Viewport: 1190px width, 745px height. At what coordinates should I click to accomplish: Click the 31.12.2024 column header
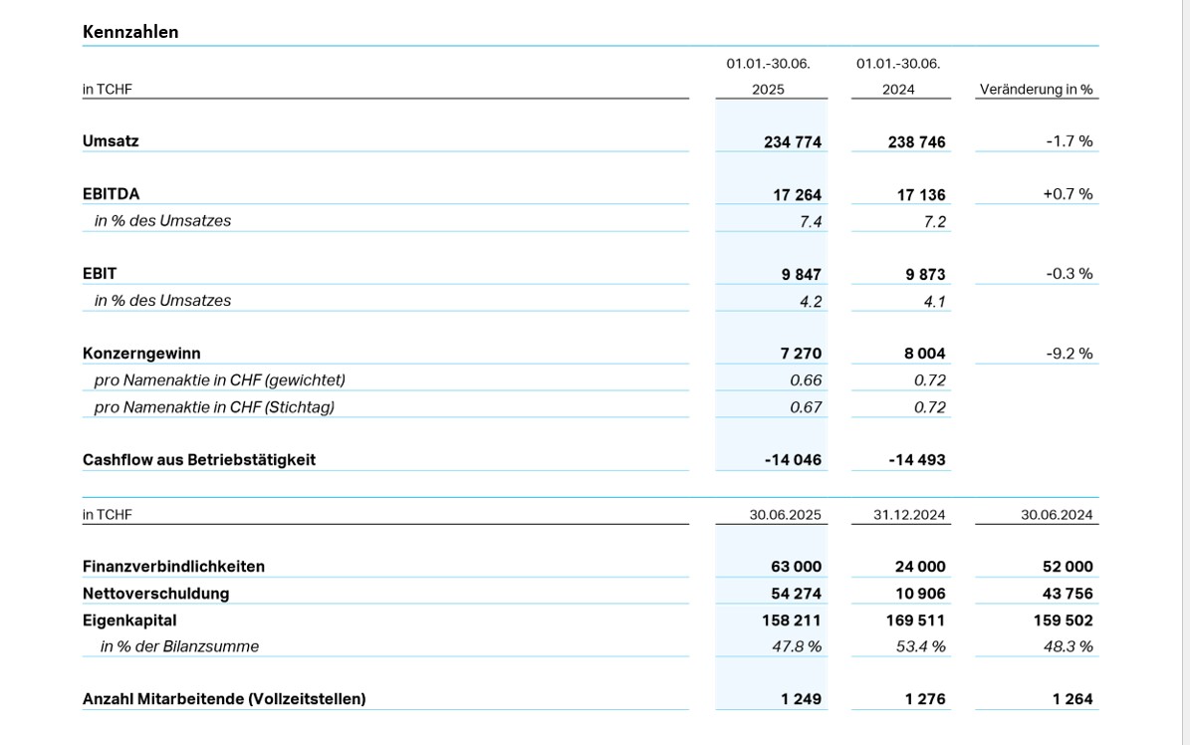pyautogui.click(x=909, y=515)
